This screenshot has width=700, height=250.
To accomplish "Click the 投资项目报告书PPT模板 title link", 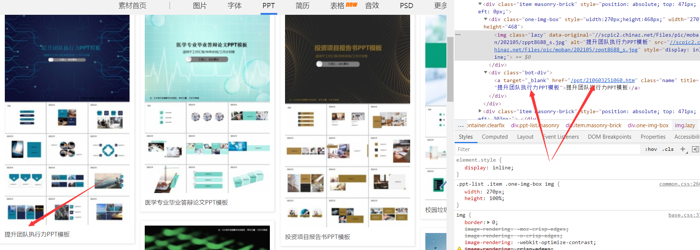I will click(317, 237).
